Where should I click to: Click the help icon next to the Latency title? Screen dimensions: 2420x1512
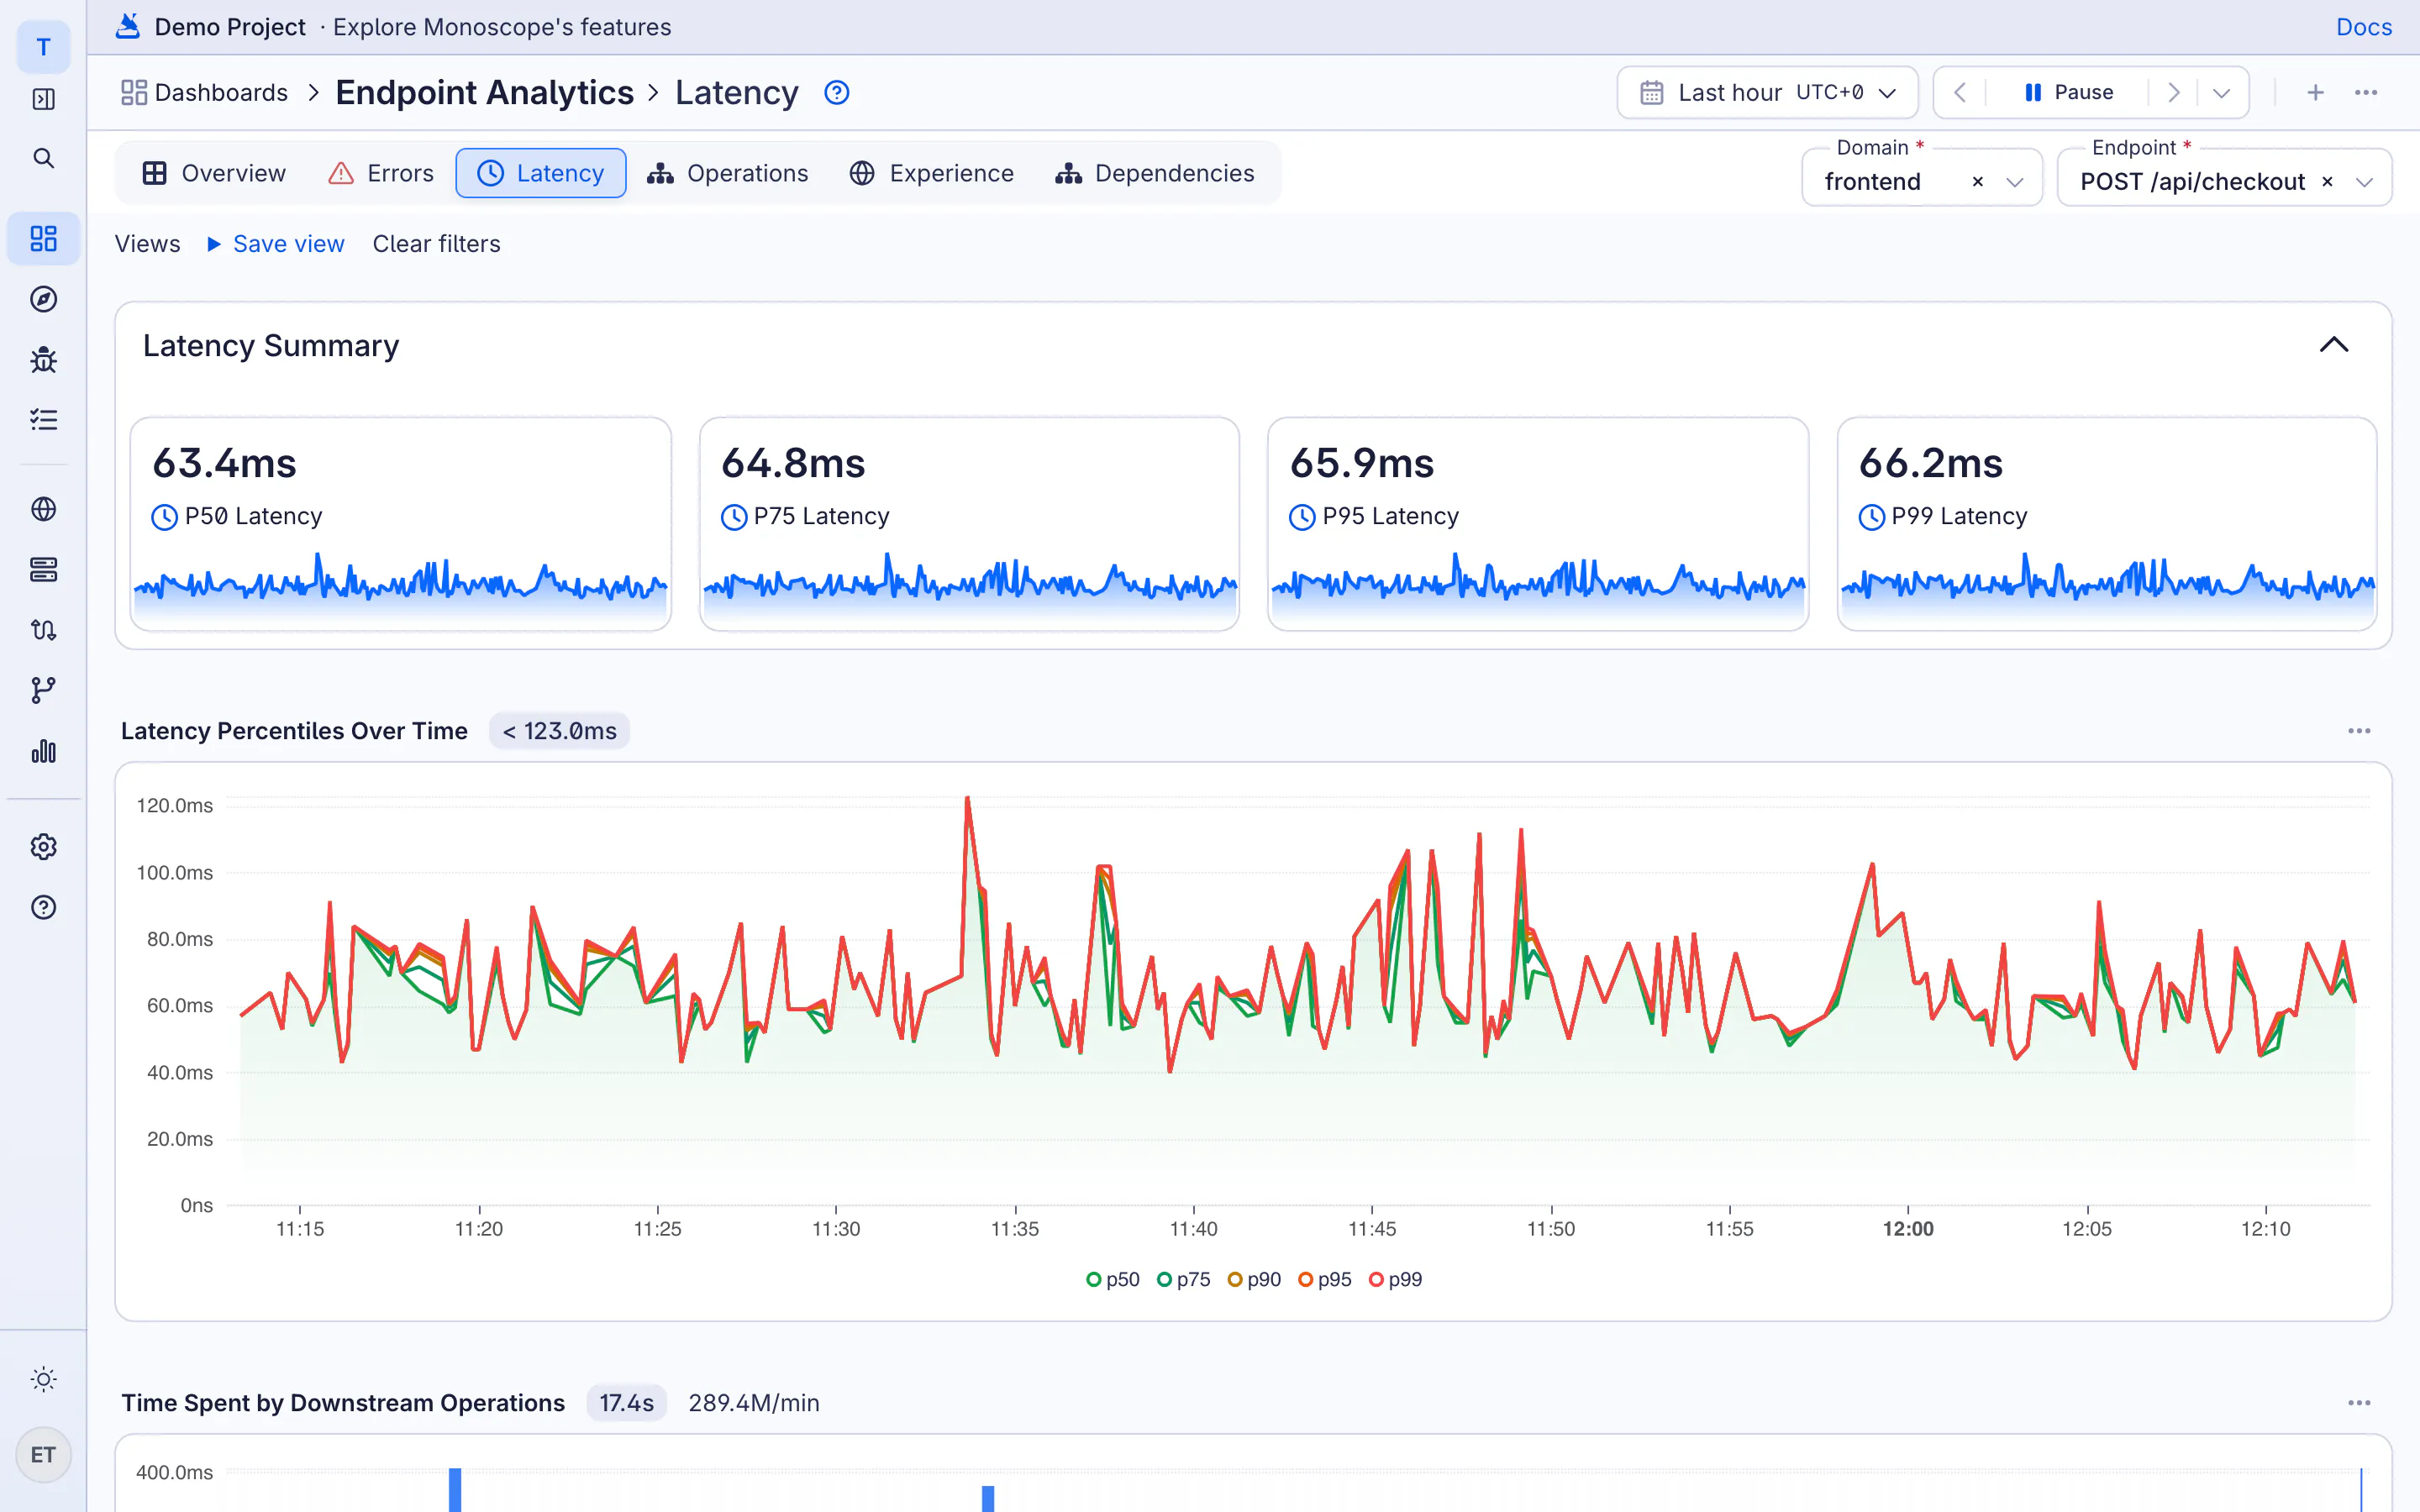click(836, 93)
